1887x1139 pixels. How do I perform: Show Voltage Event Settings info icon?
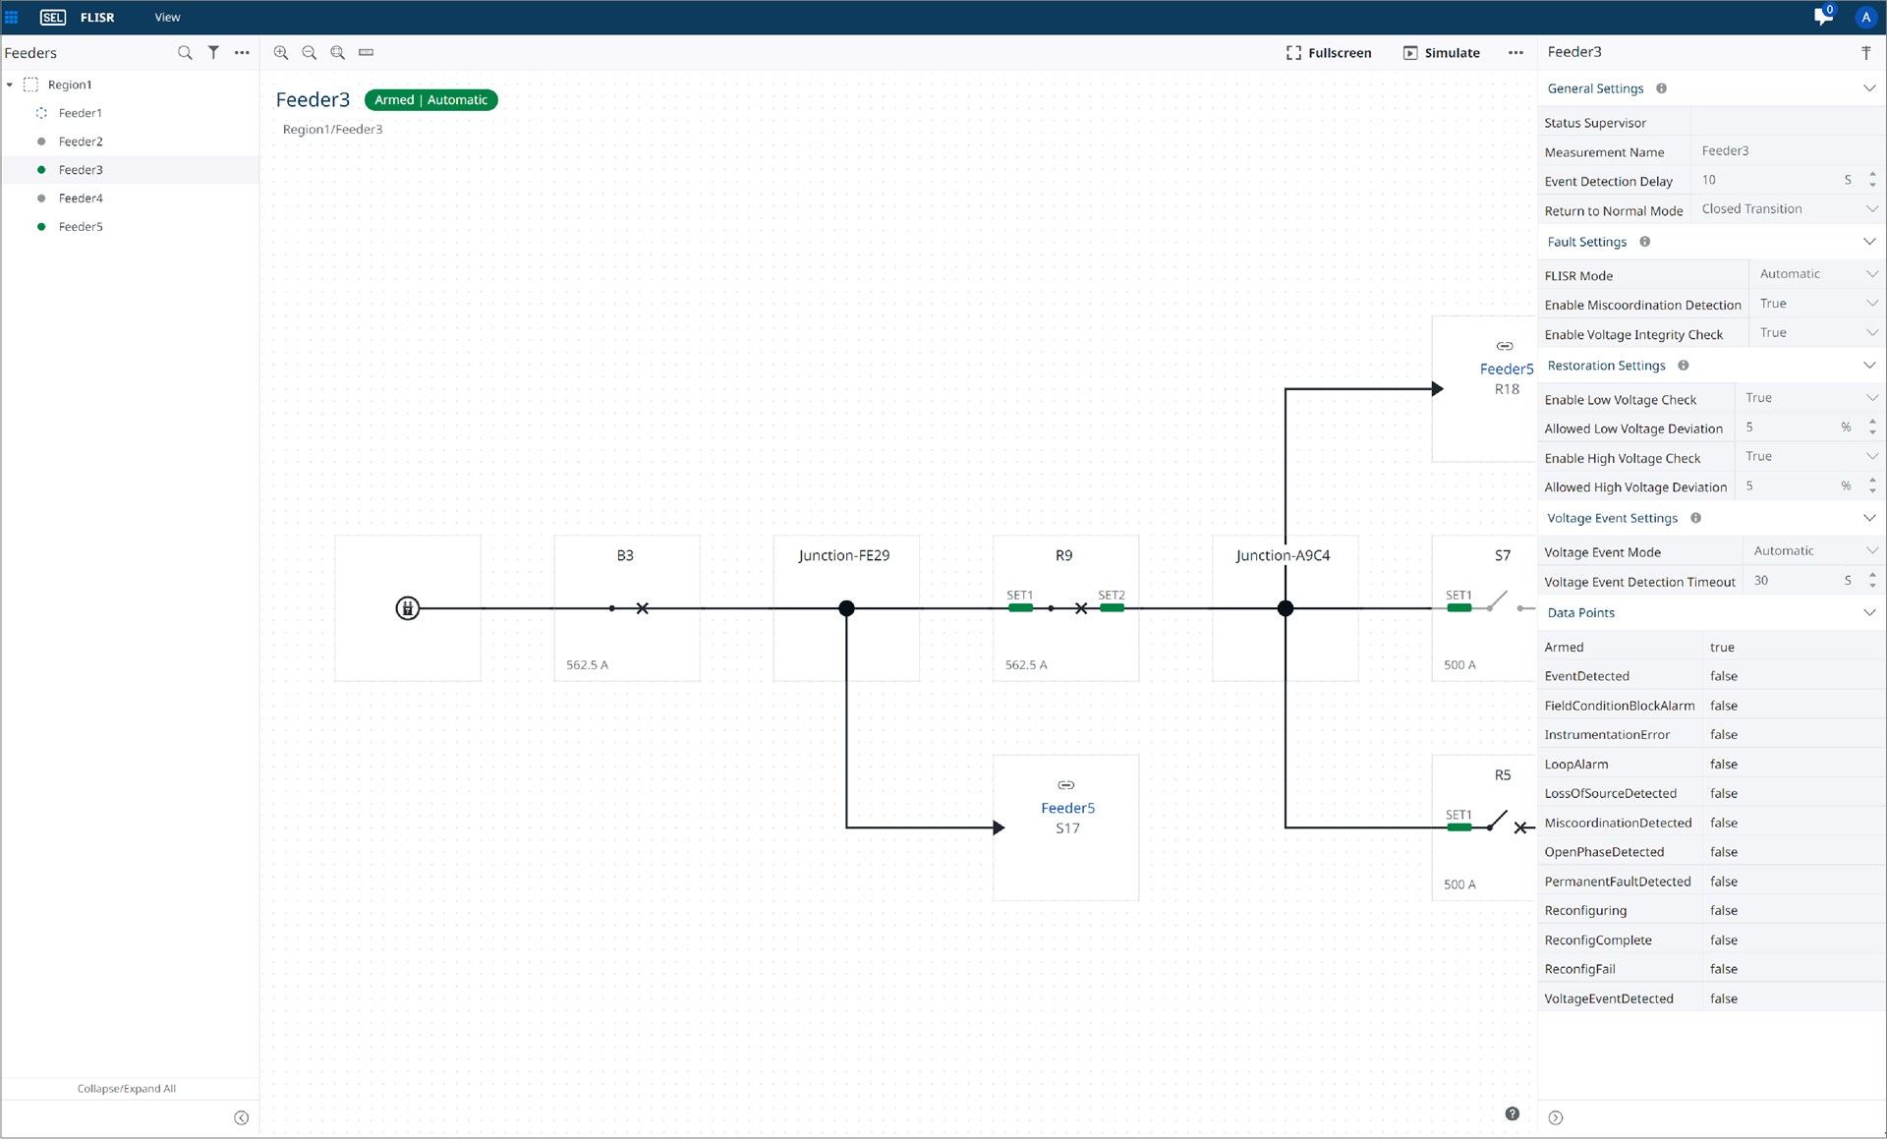pyautogui.click(x=1695, y=518)
